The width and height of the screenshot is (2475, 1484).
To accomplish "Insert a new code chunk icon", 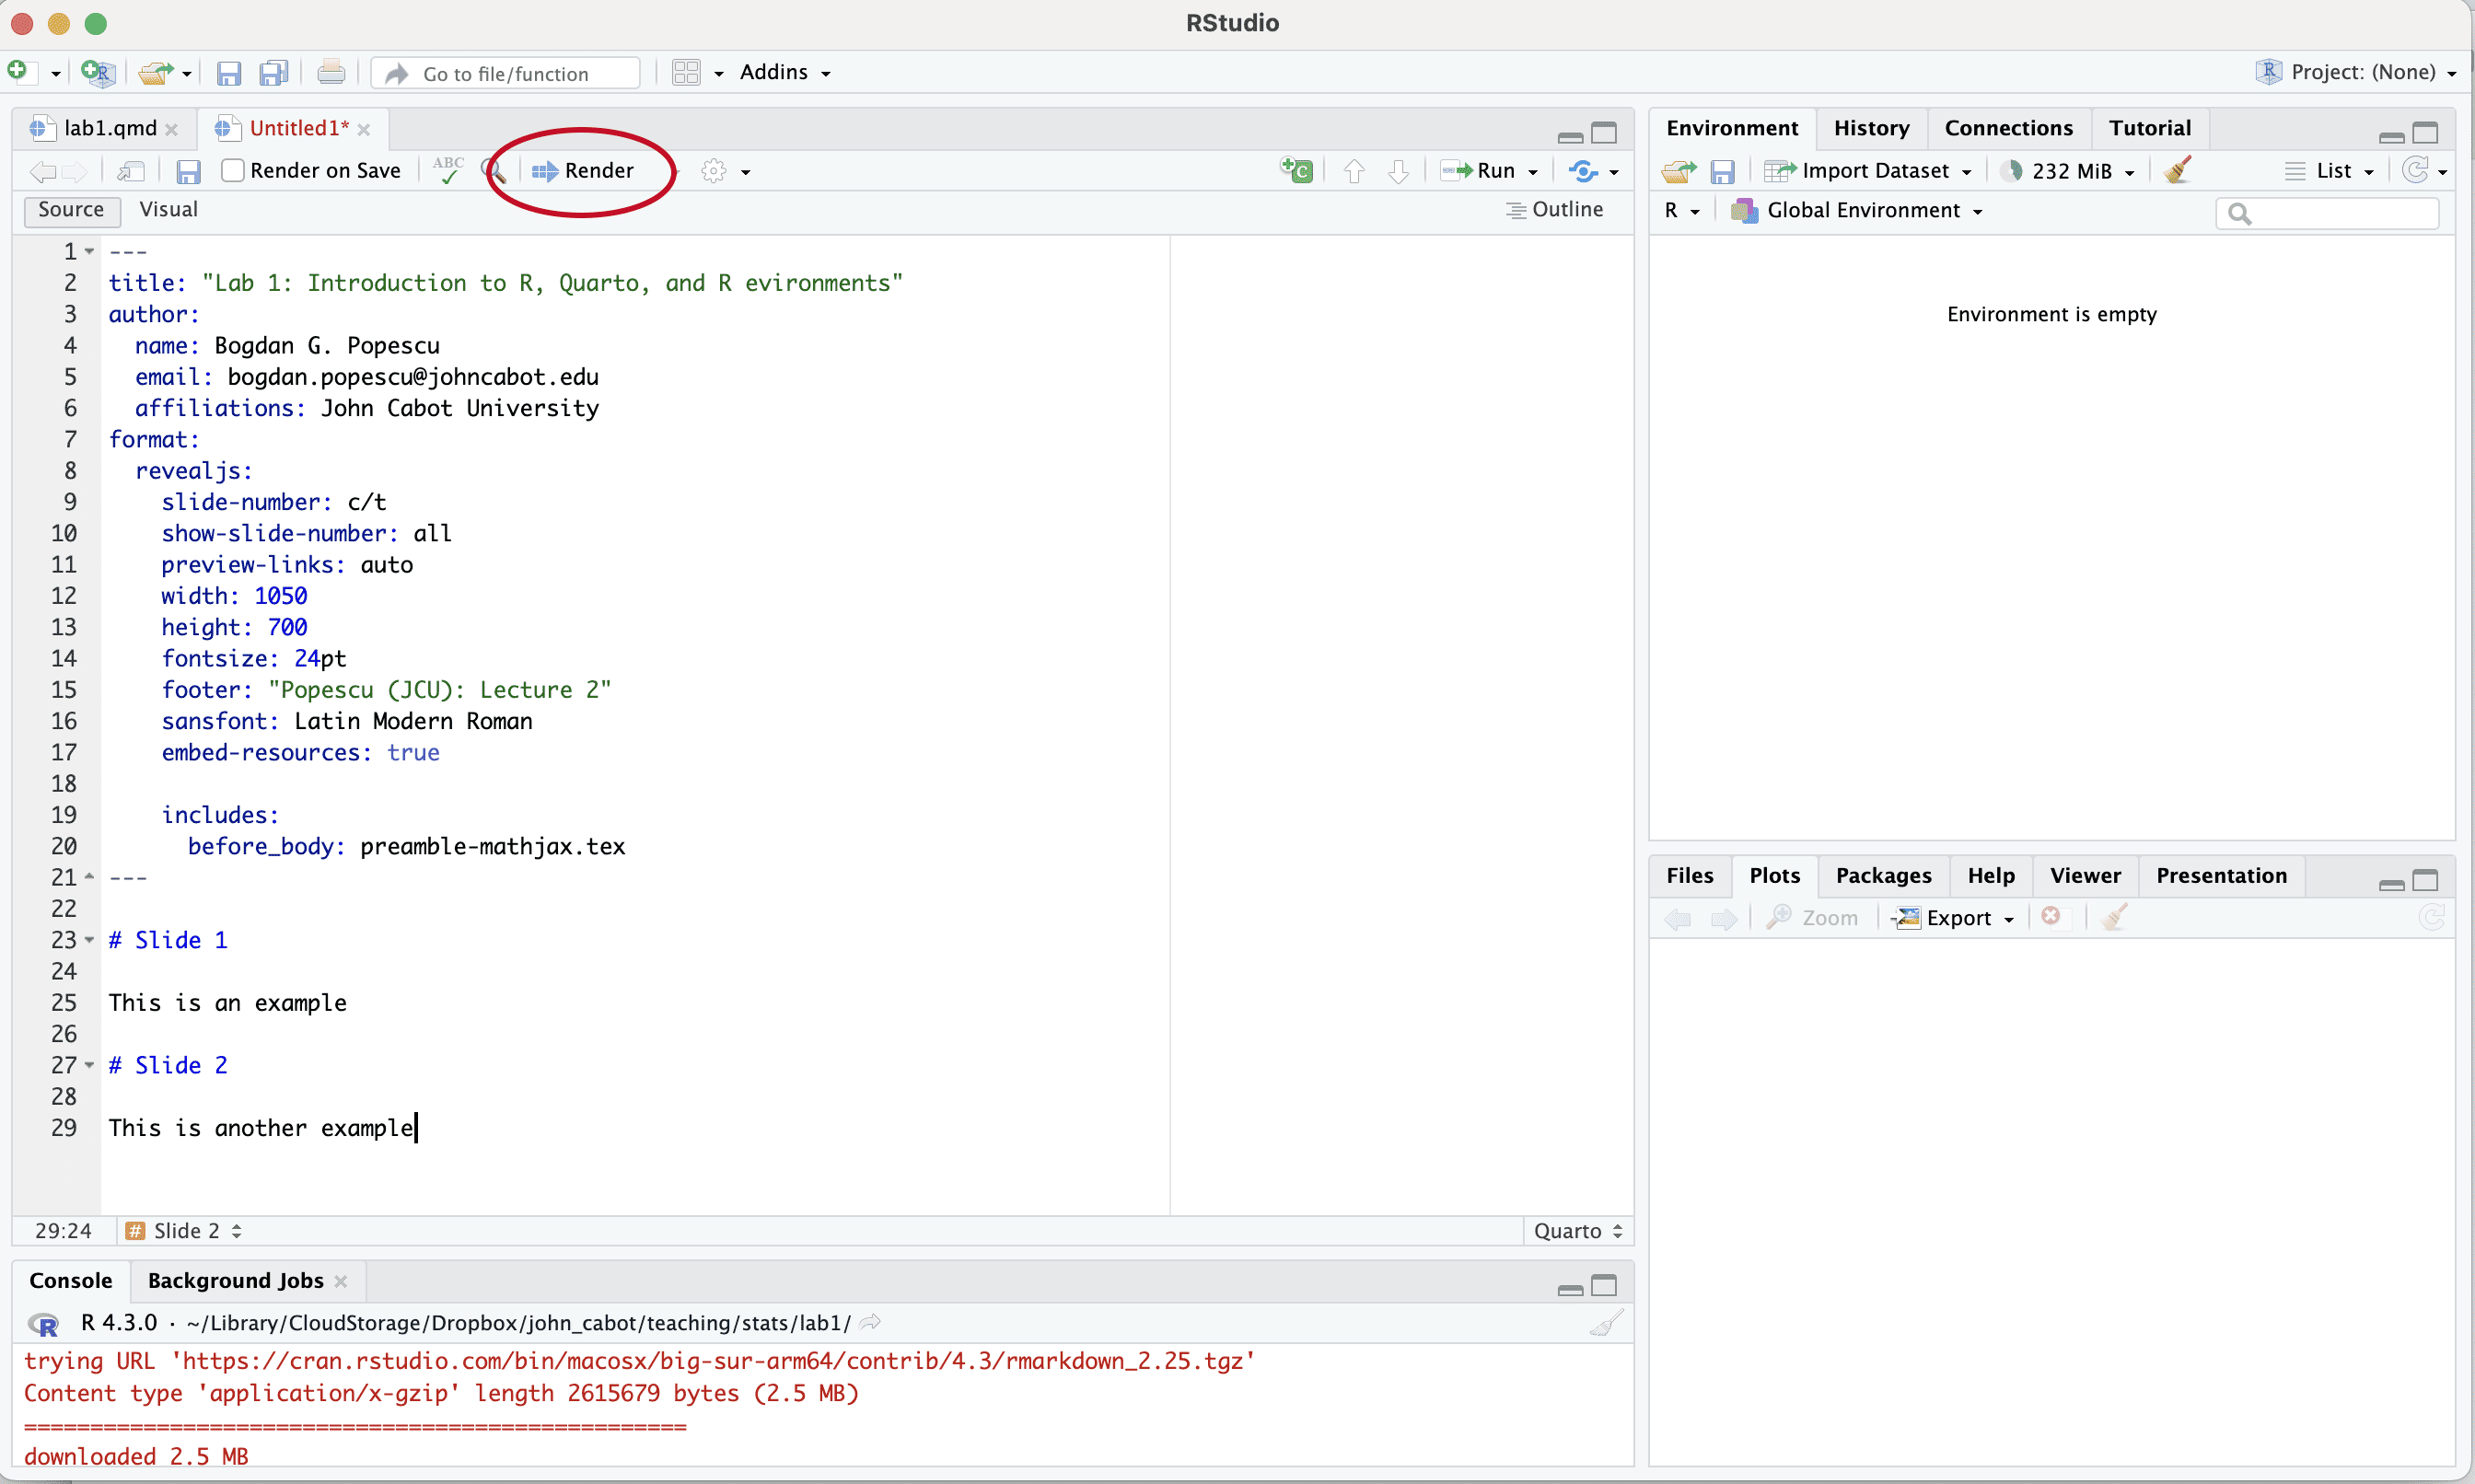I will [x=1297, y=171].
